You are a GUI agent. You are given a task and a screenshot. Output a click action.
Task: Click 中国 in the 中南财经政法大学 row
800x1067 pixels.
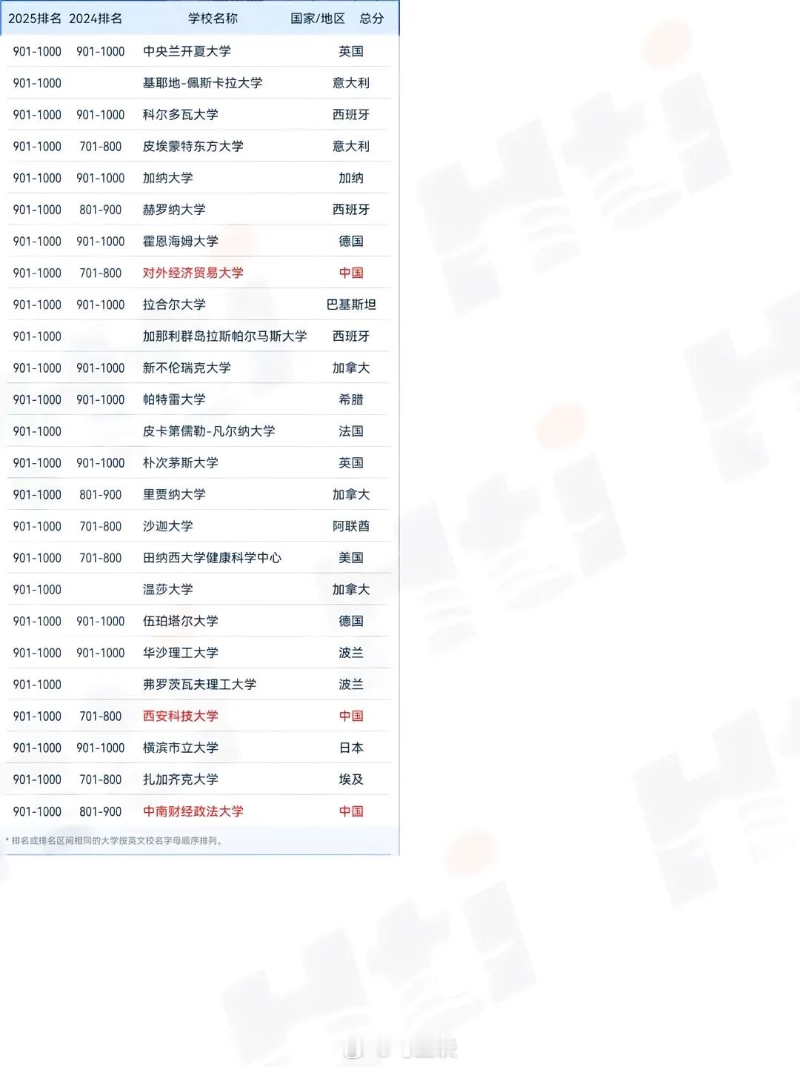[x=351, y=811]
